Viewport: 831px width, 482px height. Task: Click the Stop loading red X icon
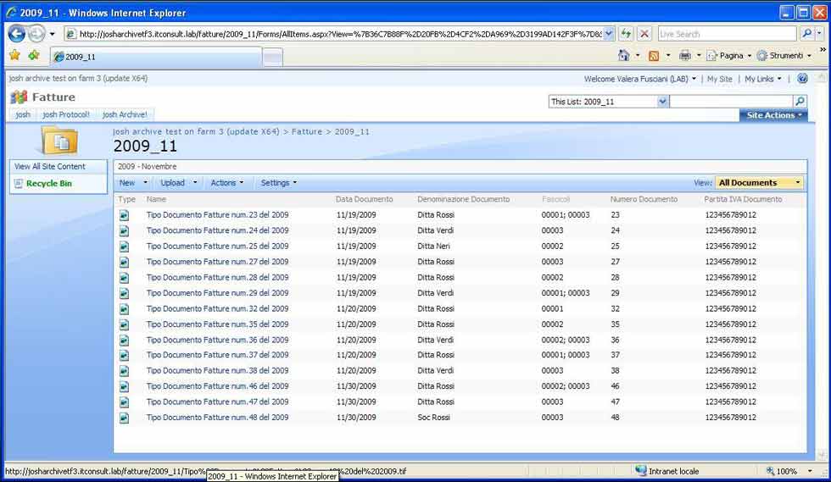[644, 34]
